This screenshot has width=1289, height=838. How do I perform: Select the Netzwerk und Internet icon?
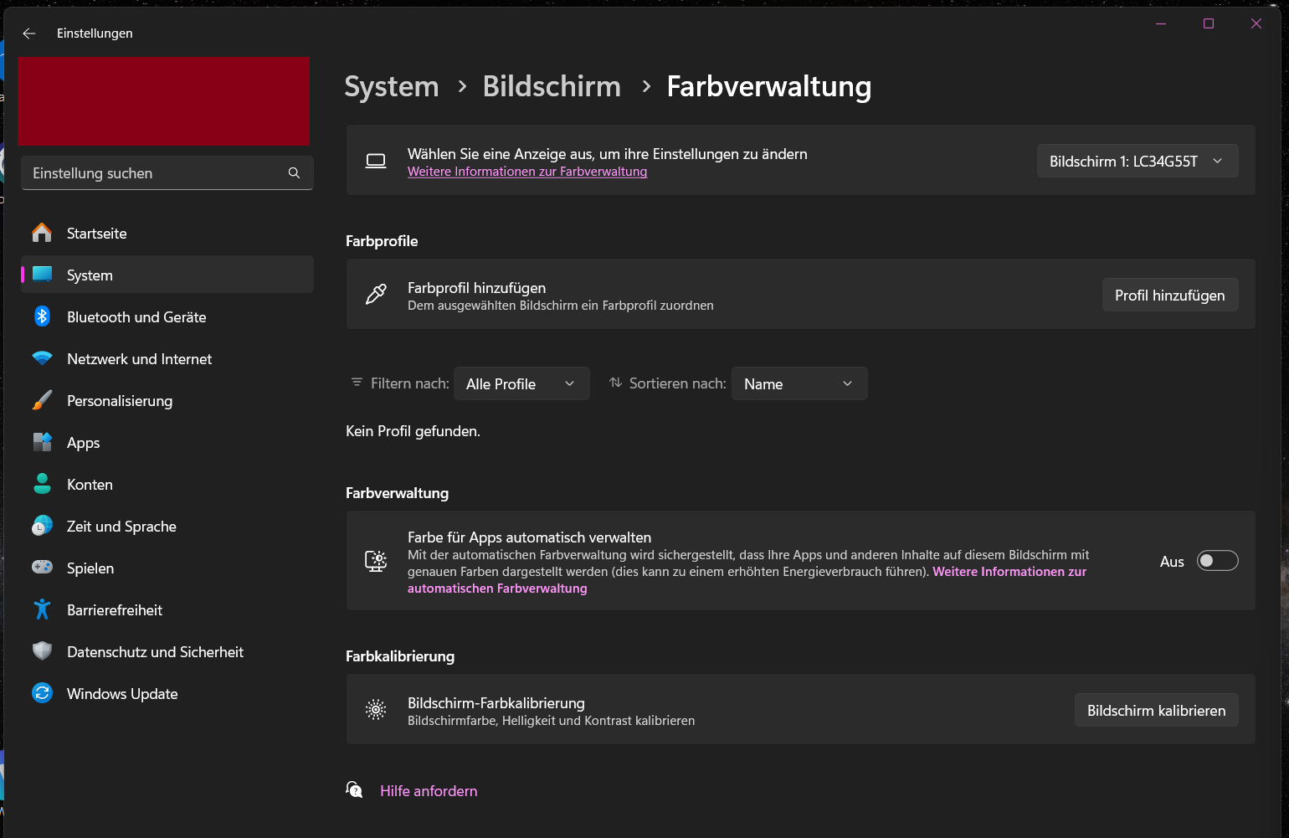coord(42,358)
